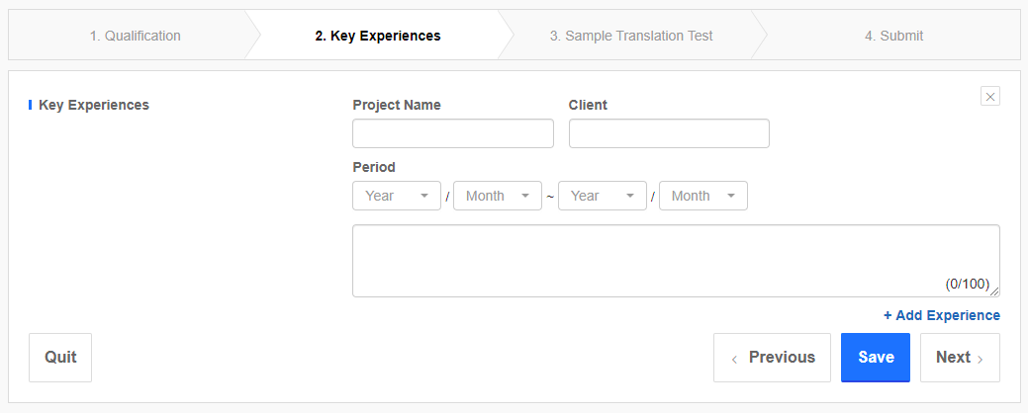
Task: Quit the application form
Action: [x=60, y=358]
